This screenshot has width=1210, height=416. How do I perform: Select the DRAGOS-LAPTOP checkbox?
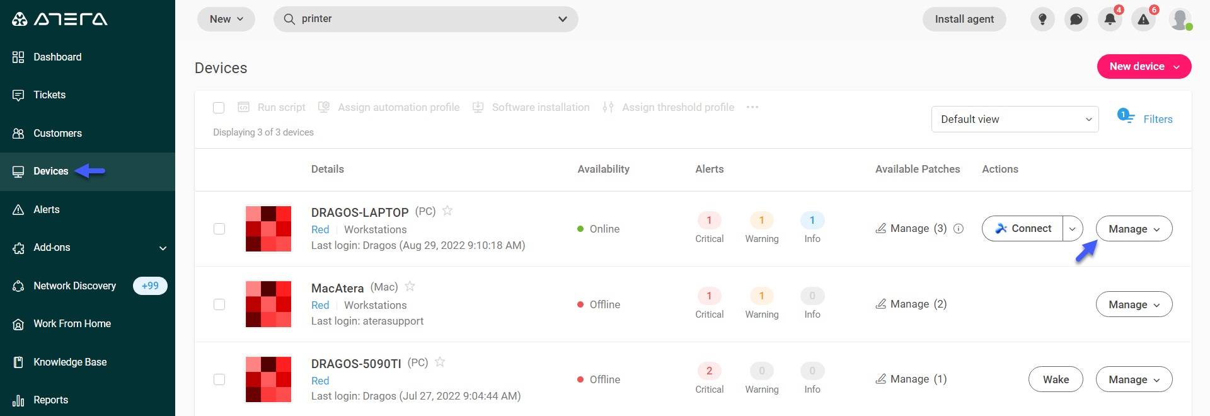point(219,229)
